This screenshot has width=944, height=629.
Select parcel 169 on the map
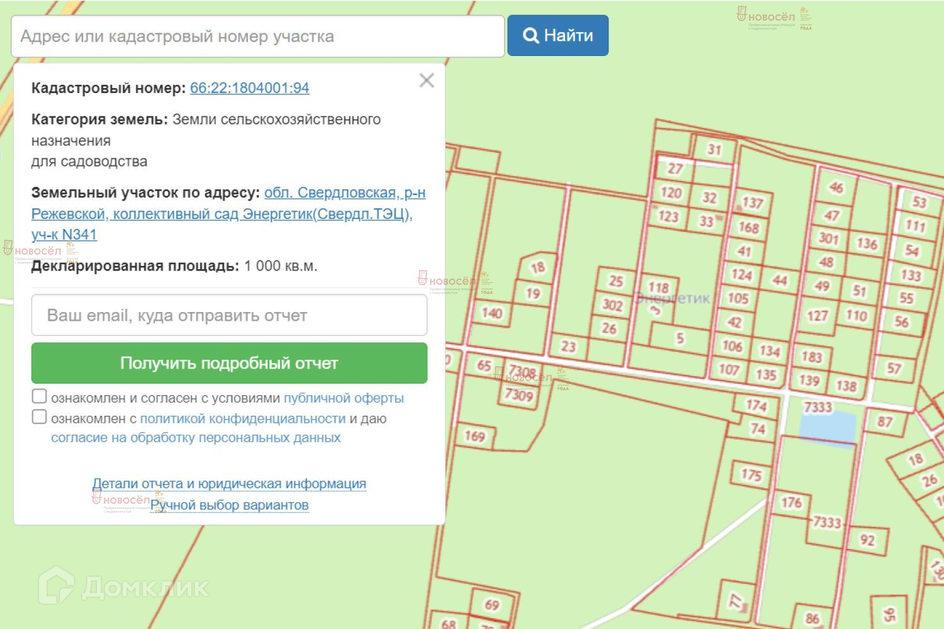475,436
